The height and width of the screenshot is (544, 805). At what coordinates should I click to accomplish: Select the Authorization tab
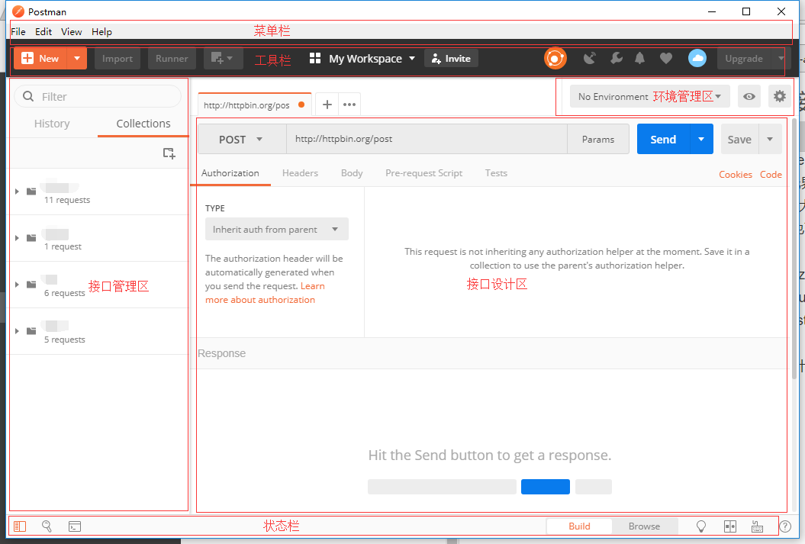(x=230, y=173)
